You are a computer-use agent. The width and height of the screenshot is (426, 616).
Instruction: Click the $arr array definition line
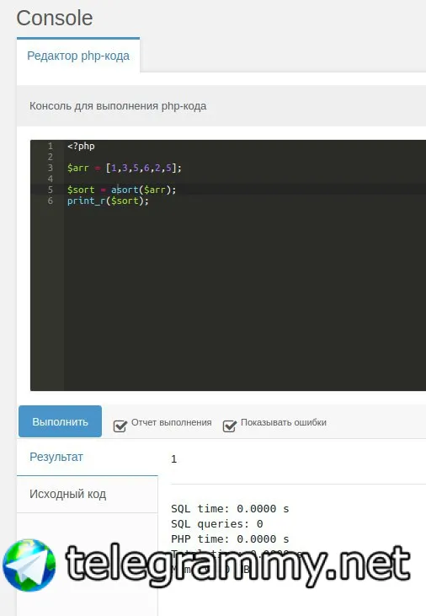pos(125,169)
